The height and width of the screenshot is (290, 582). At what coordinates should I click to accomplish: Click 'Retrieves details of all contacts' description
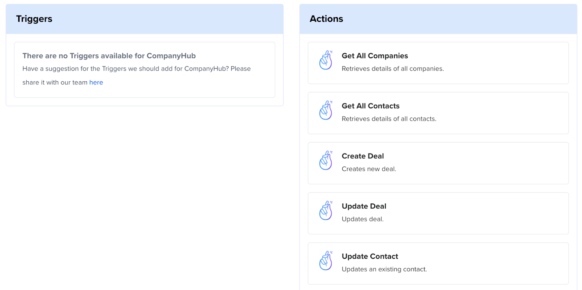pos(389,119)
